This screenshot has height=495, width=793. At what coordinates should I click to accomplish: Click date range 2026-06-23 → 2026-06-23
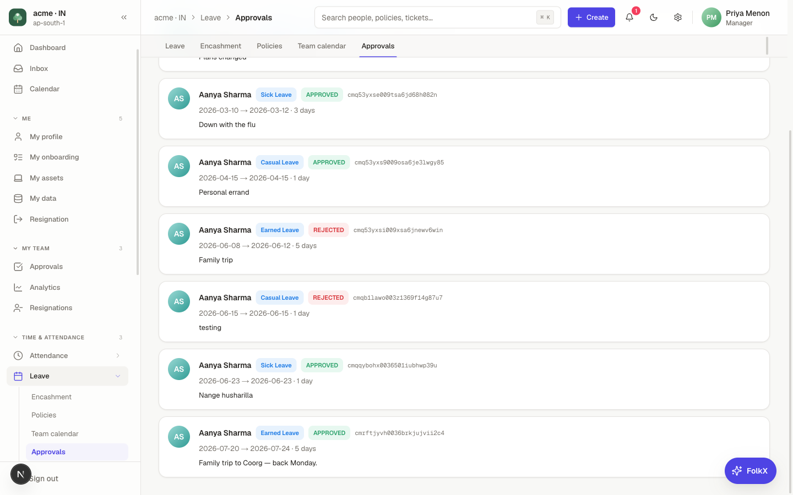pyautogui.click(x=247, y=381)
